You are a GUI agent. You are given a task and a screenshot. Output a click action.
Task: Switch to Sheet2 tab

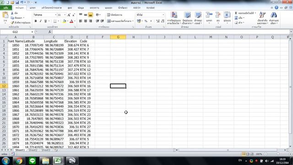[33, 150]
